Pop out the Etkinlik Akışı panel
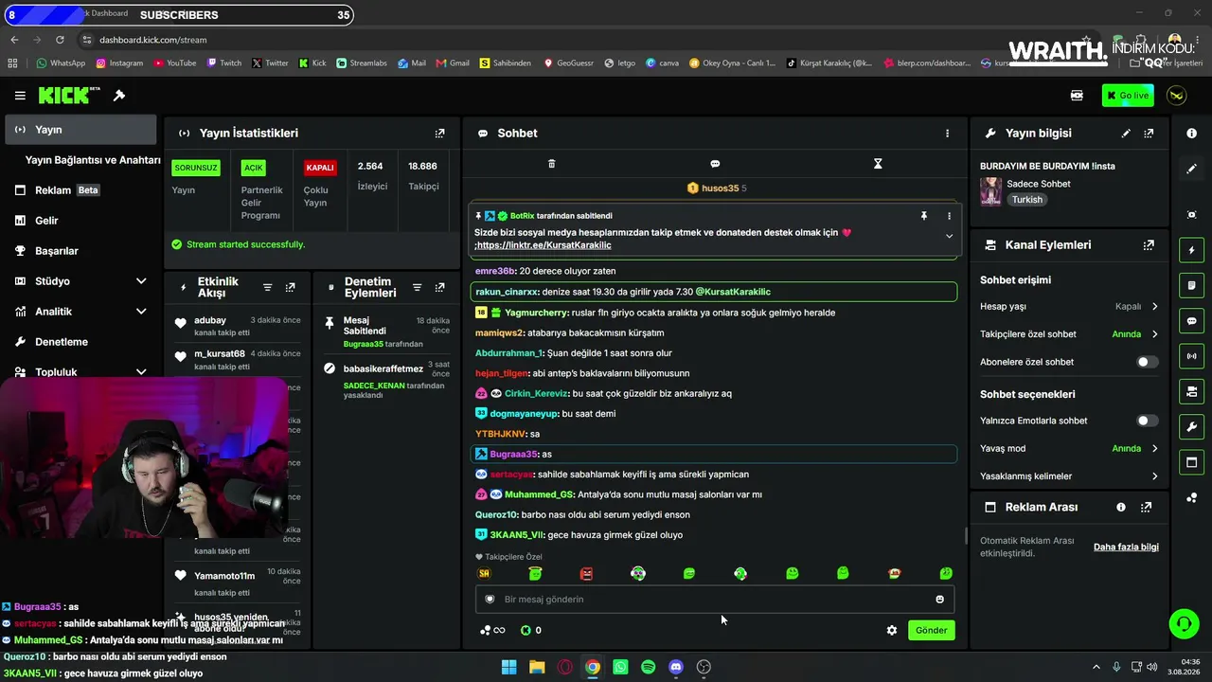The image size is (1212, 682). point(290,288)
